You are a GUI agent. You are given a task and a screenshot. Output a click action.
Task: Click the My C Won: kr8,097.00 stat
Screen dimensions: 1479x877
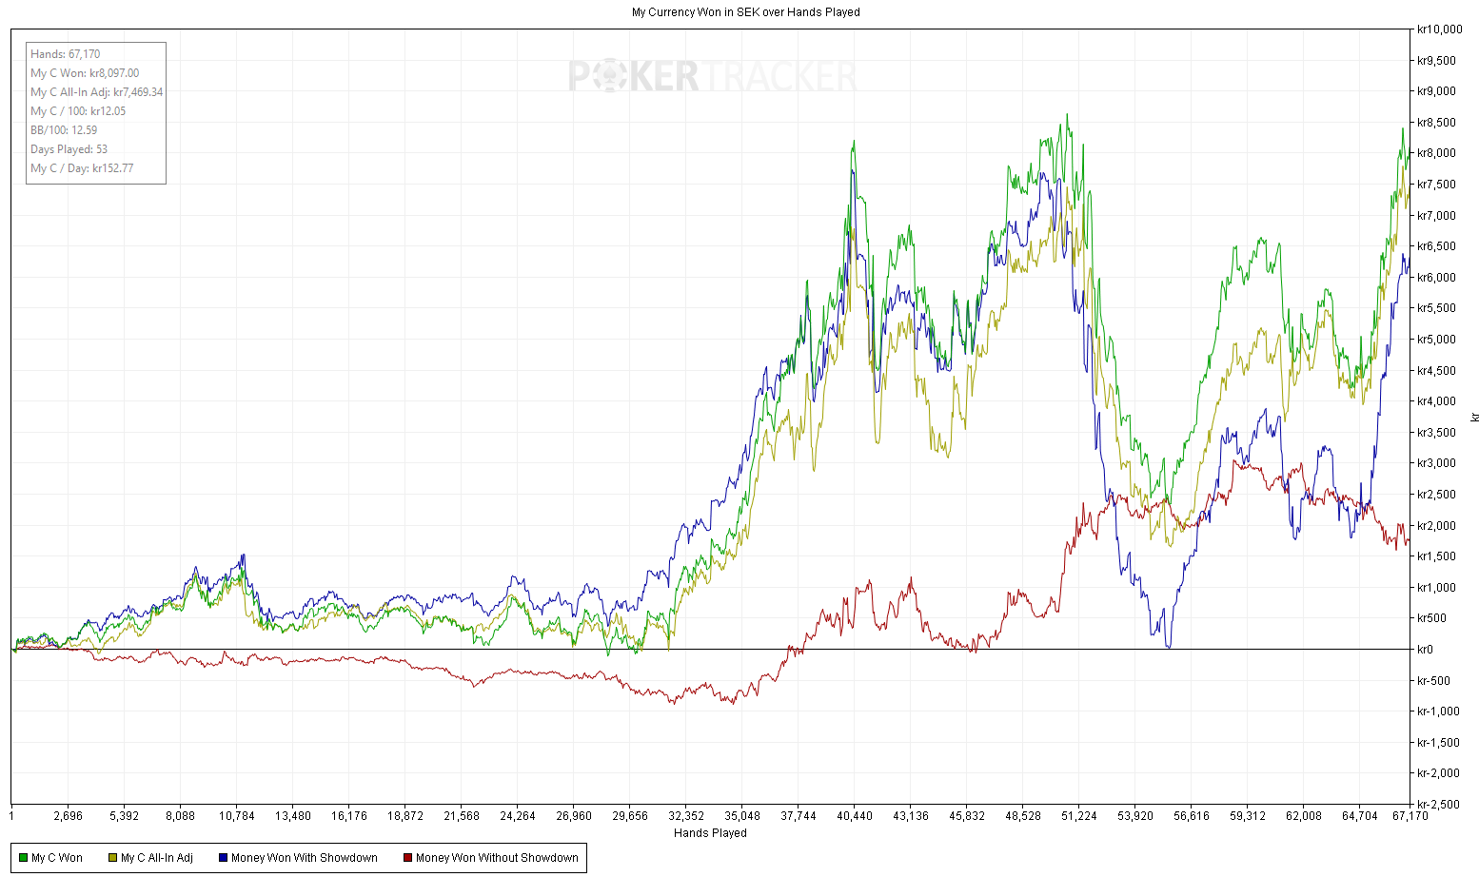(x=85, y=73)
